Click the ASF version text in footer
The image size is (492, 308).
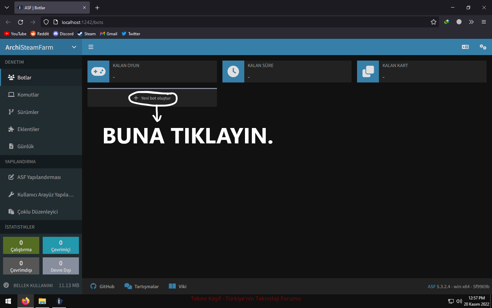point(459,286)
